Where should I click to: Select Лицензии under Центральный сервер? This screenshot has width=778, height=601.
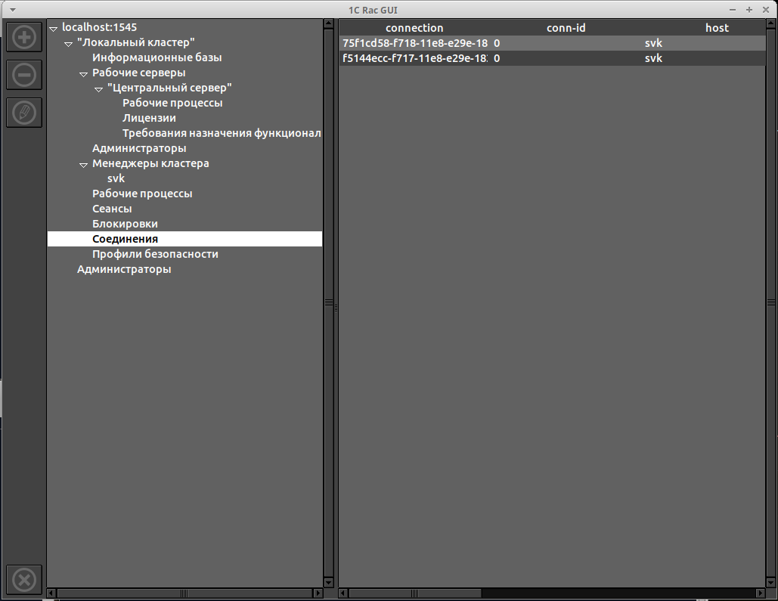(149, 118)
